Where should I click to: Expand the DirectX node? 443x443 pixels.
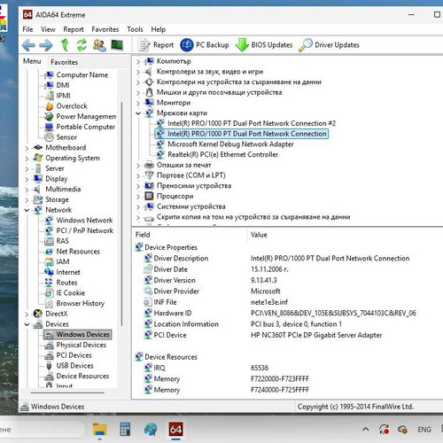[27, 314]
